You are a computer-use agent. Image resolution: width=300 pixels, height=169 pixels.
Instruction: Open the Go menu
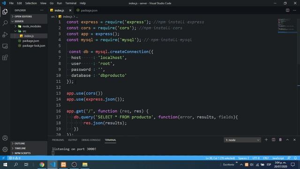[52, 3]
